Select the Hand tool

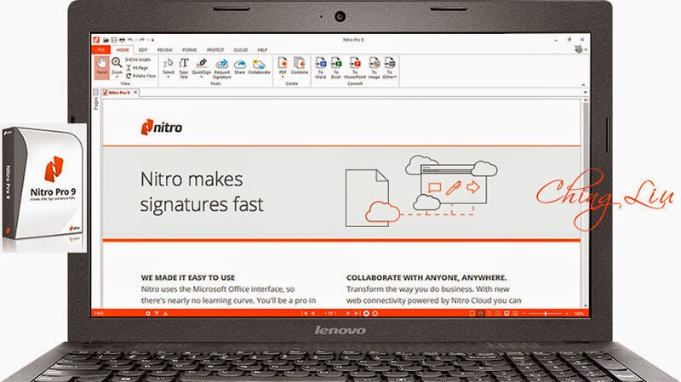(102, 67)
